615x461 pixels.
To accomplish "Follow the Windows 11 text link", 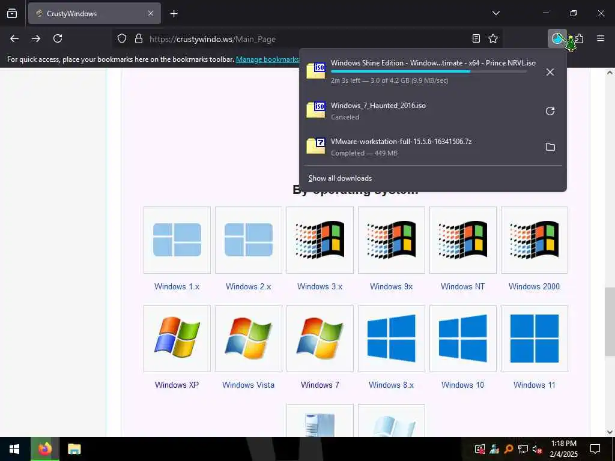I will (534, 385).
